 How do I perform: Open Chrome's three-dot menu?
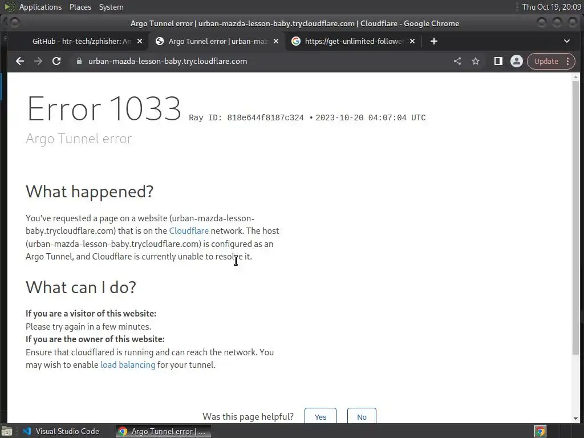[568, 61]
